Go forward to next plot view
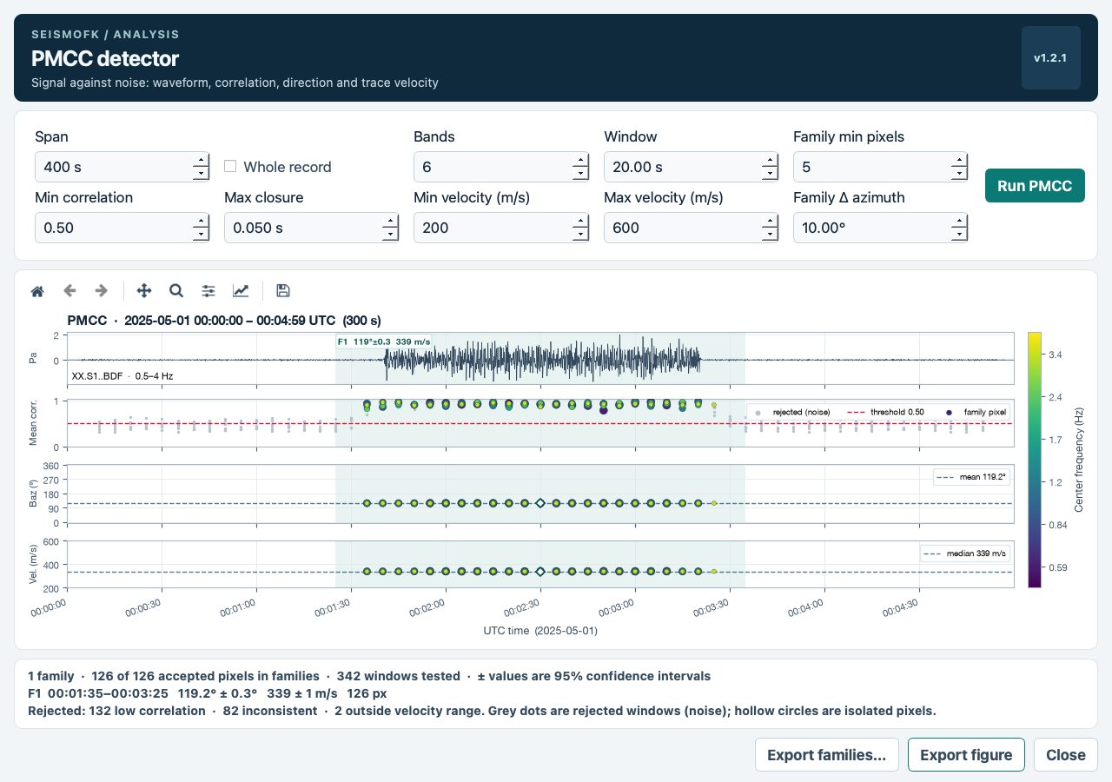 [102, 291]
